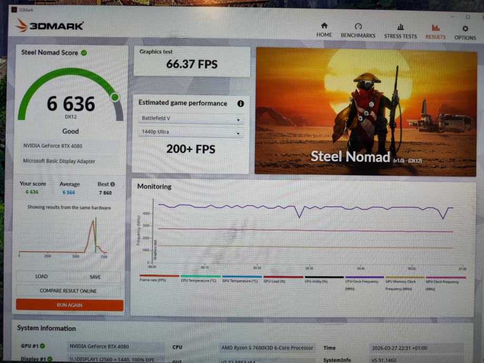Toggle the GPU Temperature legend

tap(241, 279)
